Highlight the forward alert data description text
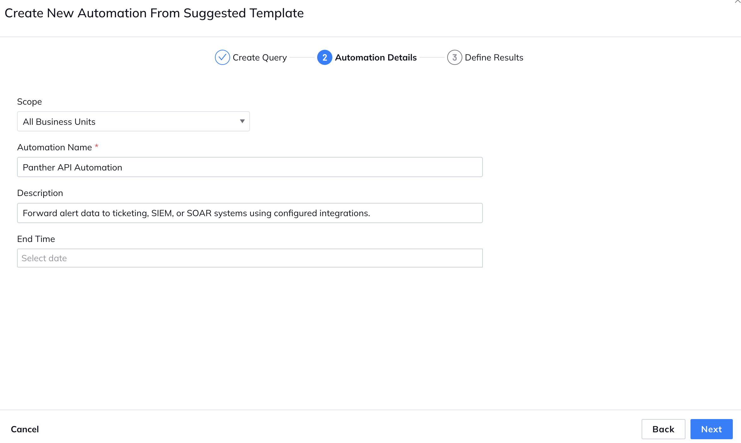The image size is (741, 443). click(196, 213)
